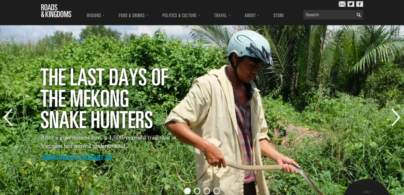Open 'Hunting snakes is a miserable job' link
The image size is (404, 195).
click(77, 158)
